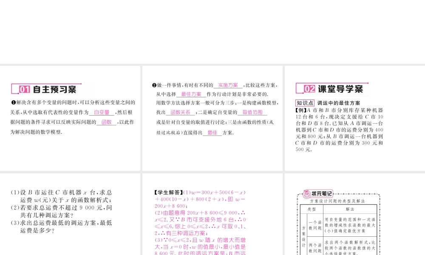Click the 类型 table header
The width and height of the screenshot is (425, 255).
pyautogui.click(x=312, y=209)
